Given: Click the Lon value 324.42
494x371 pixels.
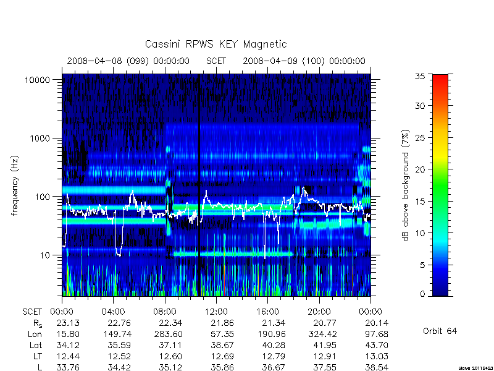Looking at the screenshot, I should [x=322, y=334].
